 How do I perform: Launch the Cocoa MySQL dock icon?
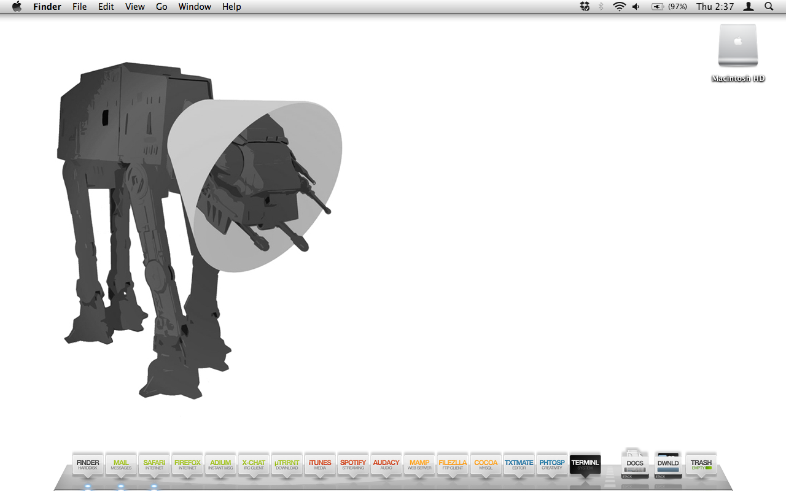[486, 465]
